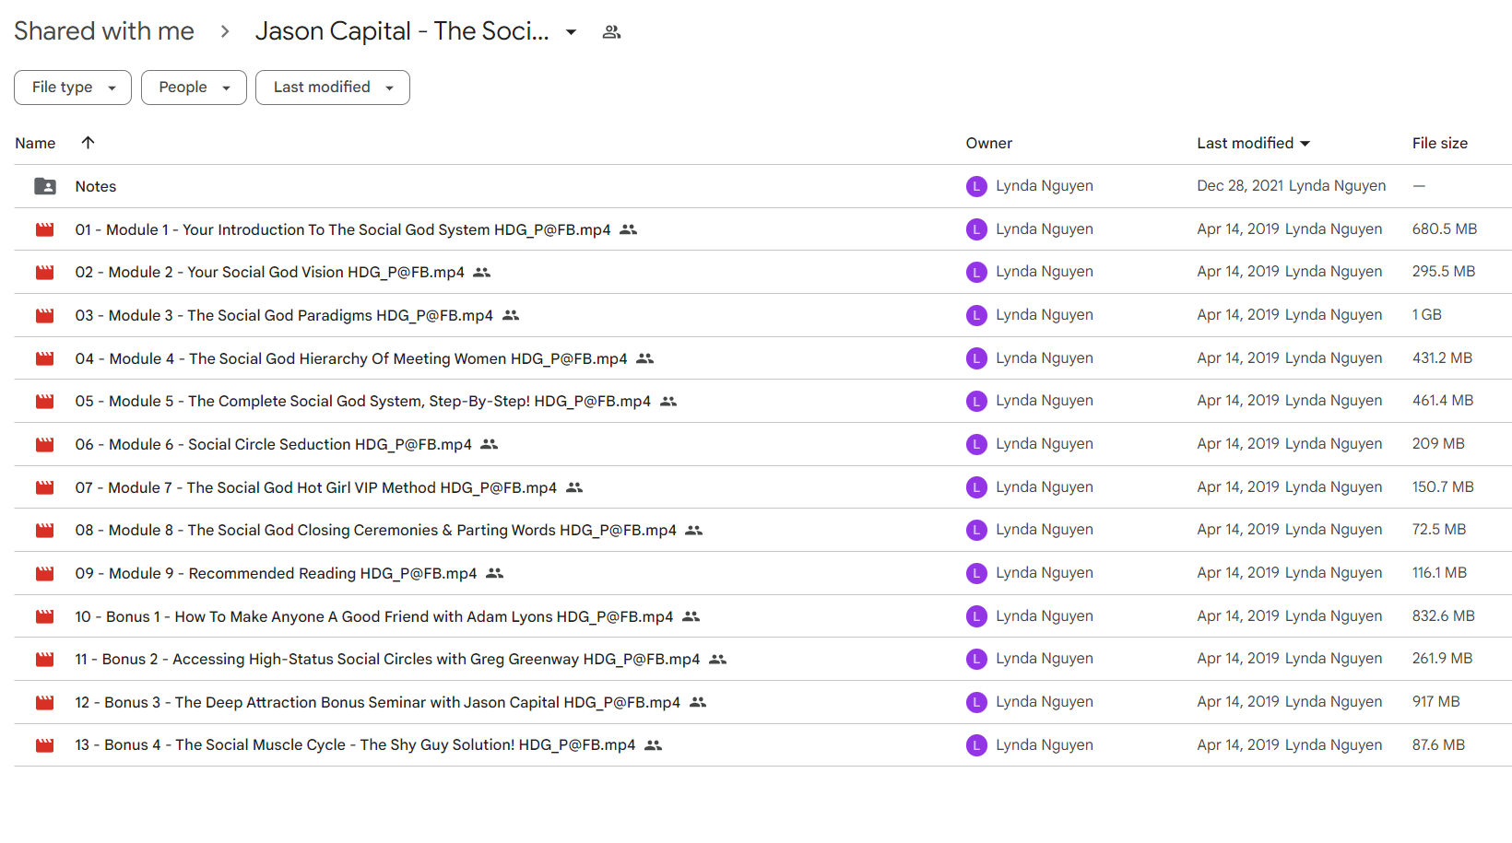Click shared icon next to 06 - Module 6 file

pyautogui.click(x=490, y=444)
